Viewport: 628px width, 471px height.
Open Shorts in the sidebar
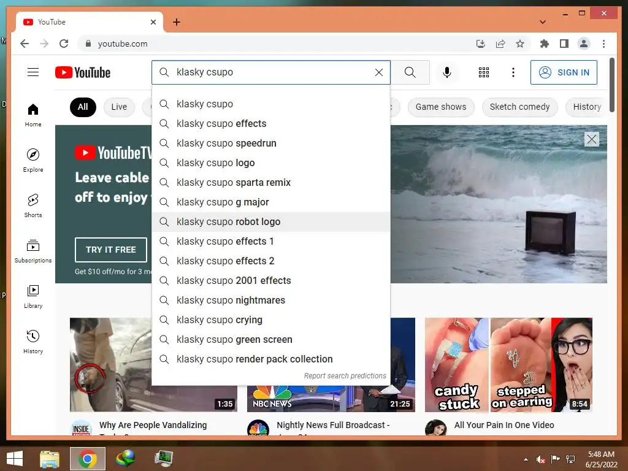coord(33,206)
